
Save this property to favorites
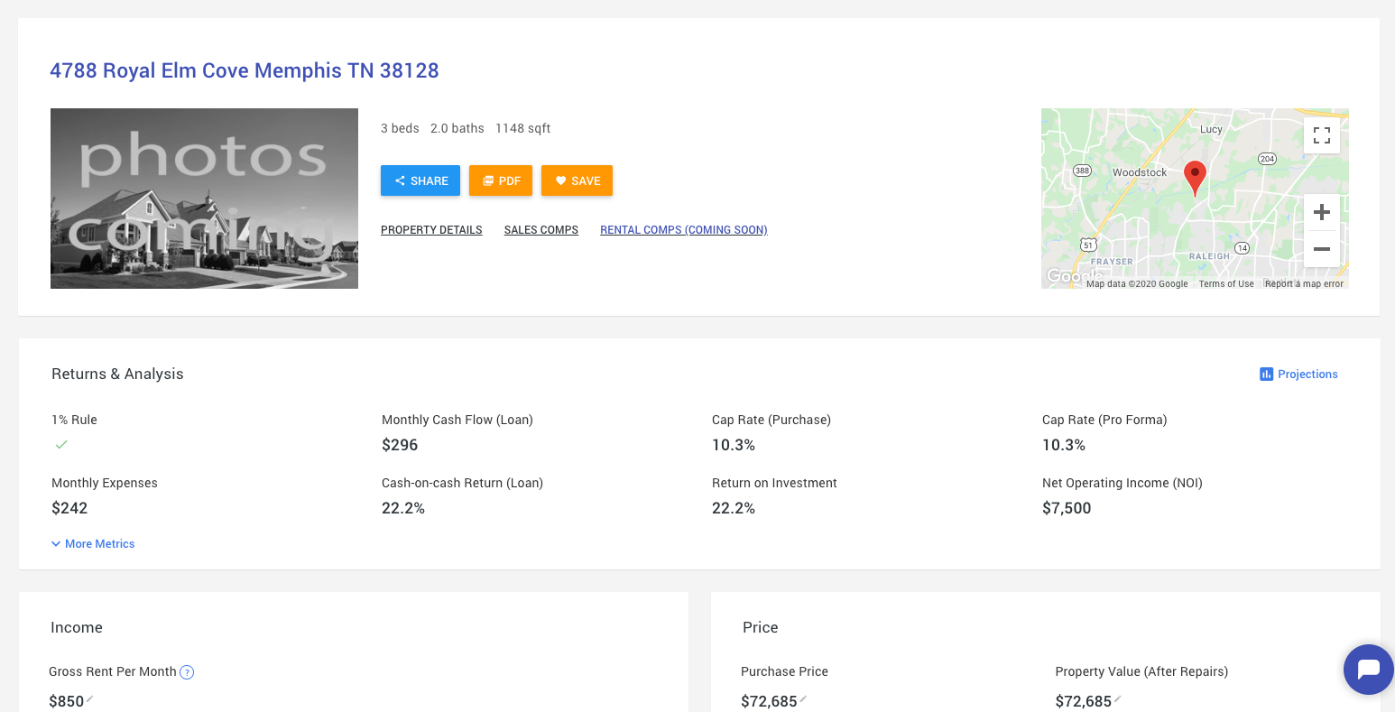[x=577, y=180]
